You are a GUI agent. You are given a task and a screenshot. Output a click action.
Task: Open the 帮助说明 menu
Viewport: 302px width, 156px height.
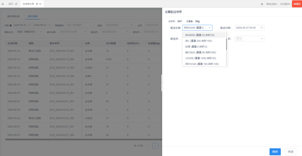[272, 4]
